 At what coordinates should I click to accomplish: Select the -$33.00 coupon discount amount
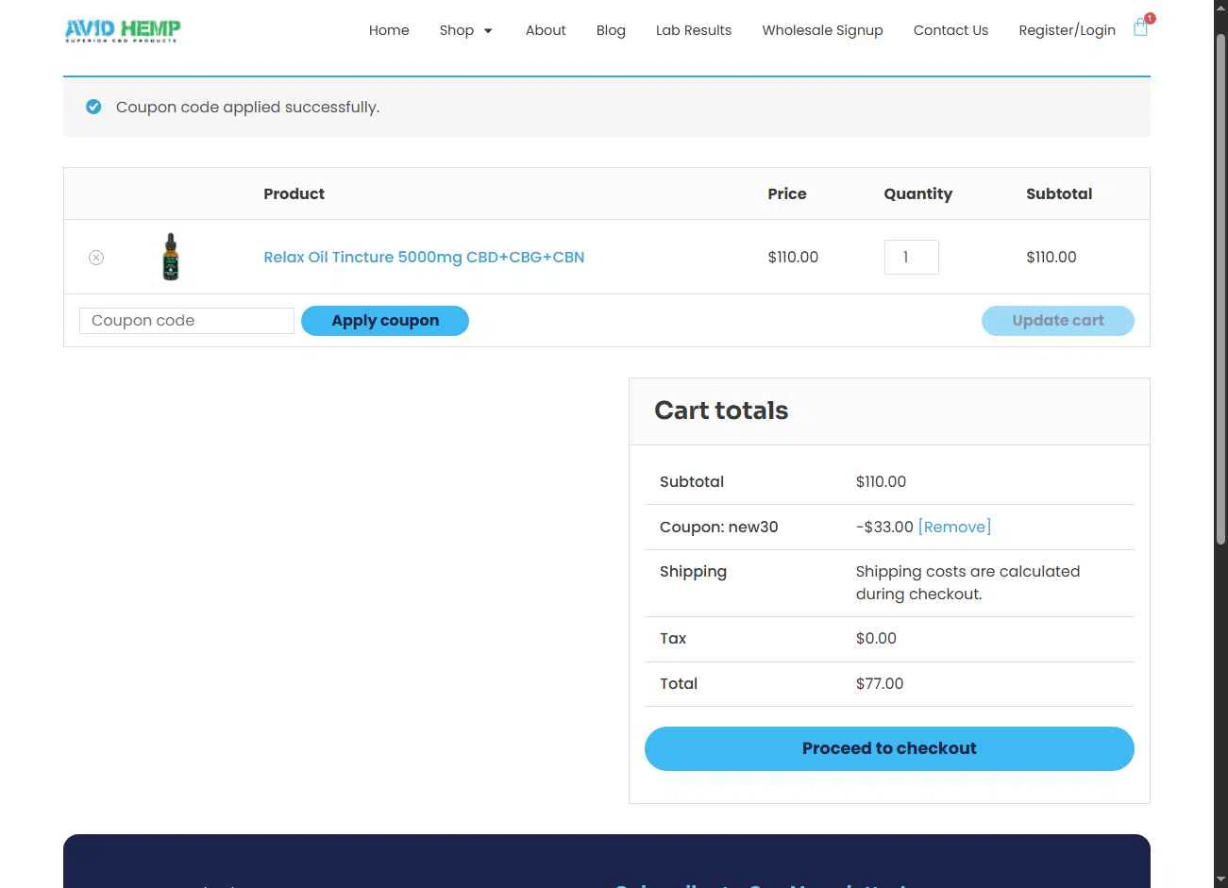[x=884, y=527]
